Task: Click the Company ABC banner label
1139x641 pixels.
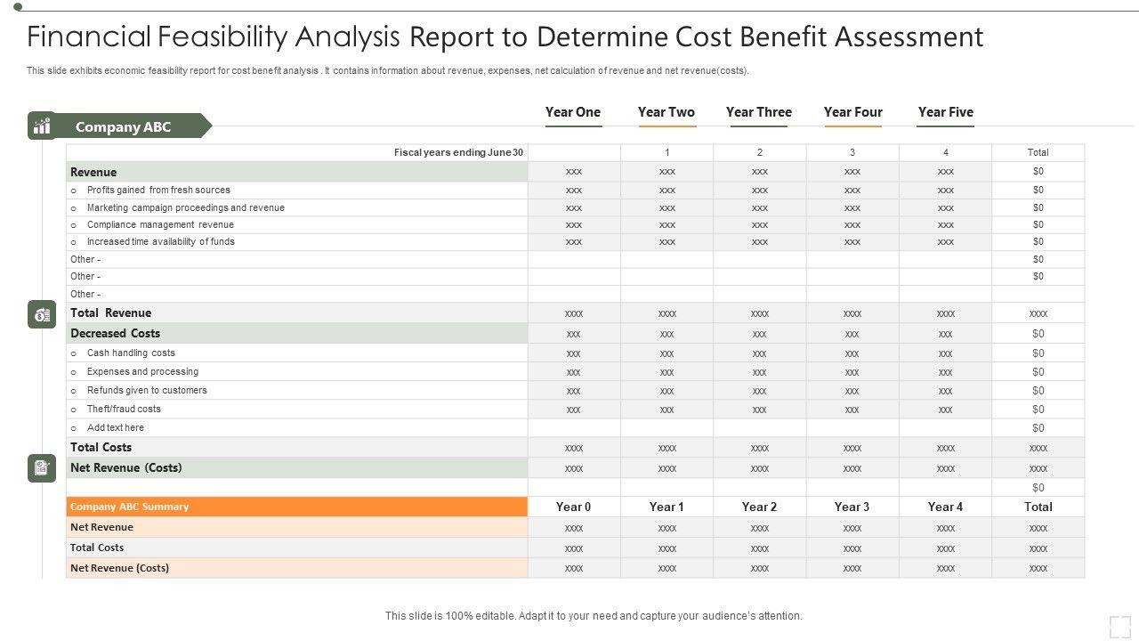Action: pyautogui.click(x=123, y=126)
